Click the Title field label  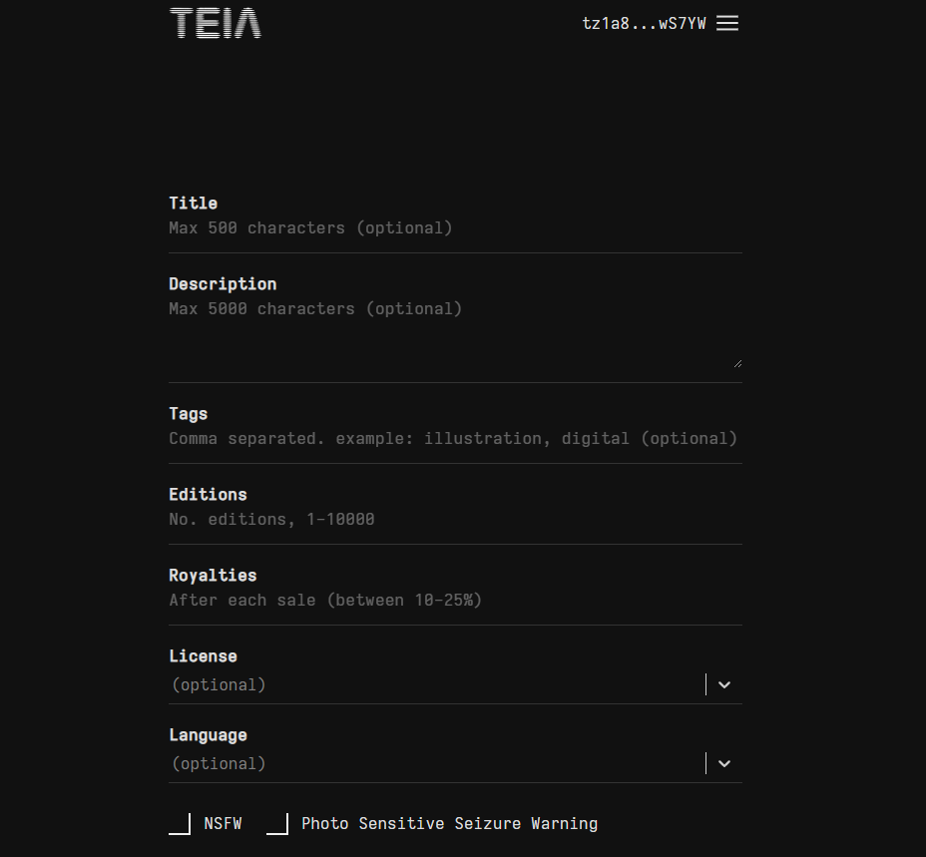pos(193,204)
